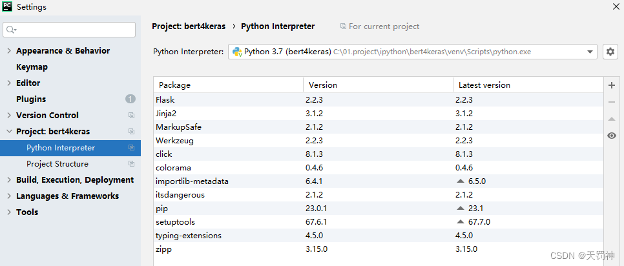
Task: Open the Python Interpreter dropdown arrow
Action: 590,52
